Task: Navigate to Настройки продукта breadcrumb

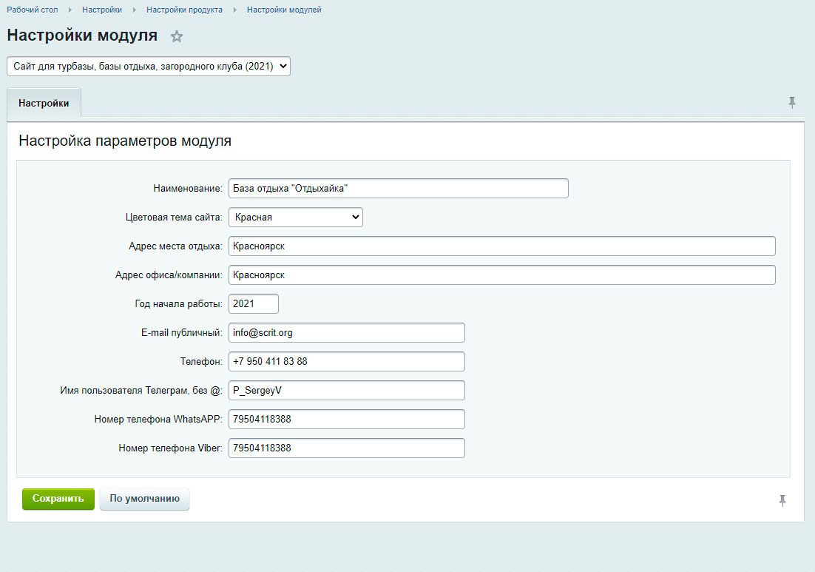Action: tap(184, 10)
